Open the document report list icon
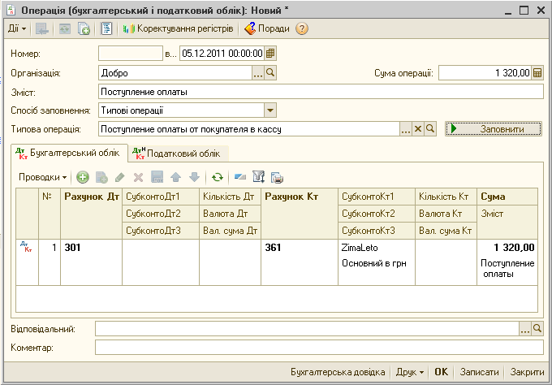 [x=106, y=28]
